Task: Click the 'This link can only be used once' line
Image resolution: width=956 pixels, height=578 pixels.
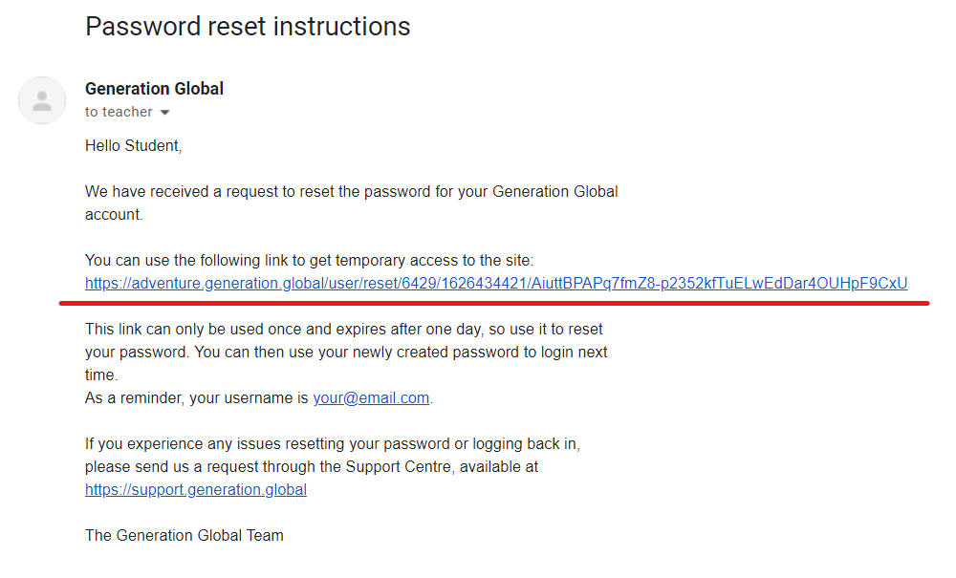Action: coord(344,329)
